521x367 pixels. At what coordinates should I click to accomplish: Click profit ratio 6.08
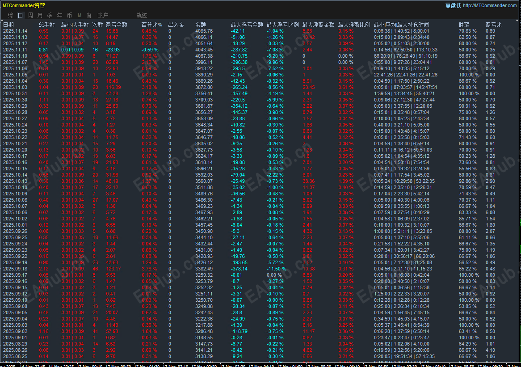[x=490, y=212]
